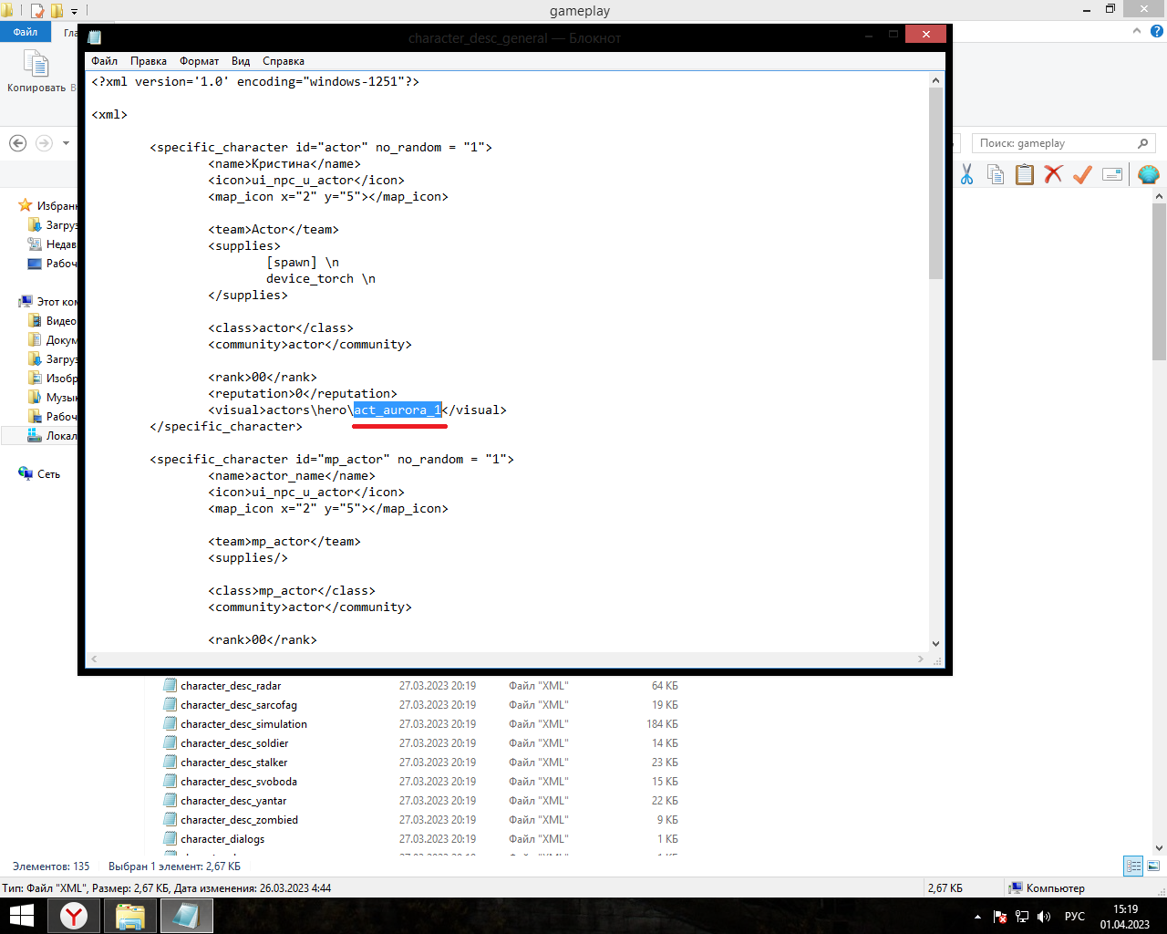Open Notepad Правка menu
The height and width of the screenshot is (934, 1167).
(x=148, y=61)
